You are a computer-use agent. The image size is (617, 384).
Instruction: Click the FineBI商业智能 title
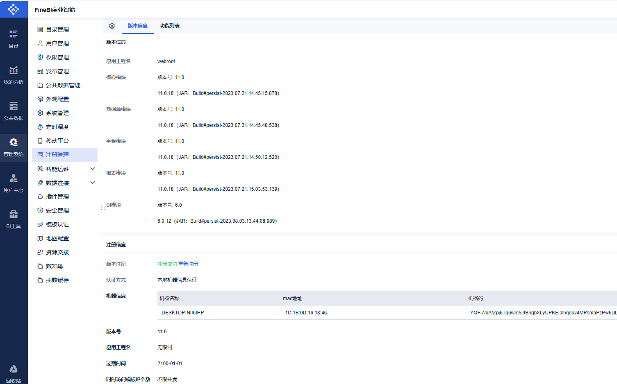[x=55, y=10]
